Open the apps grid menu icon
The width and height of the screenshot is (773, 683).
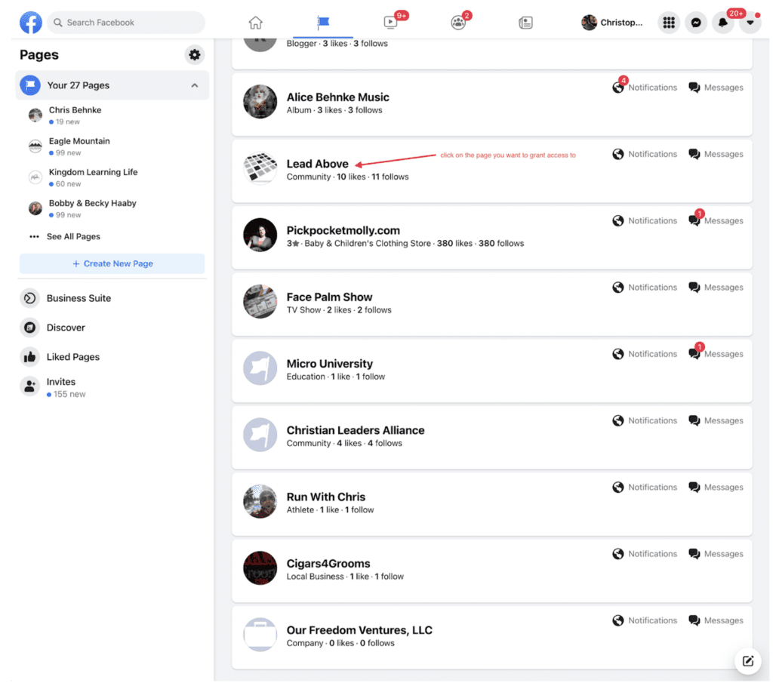coord(669,22)
